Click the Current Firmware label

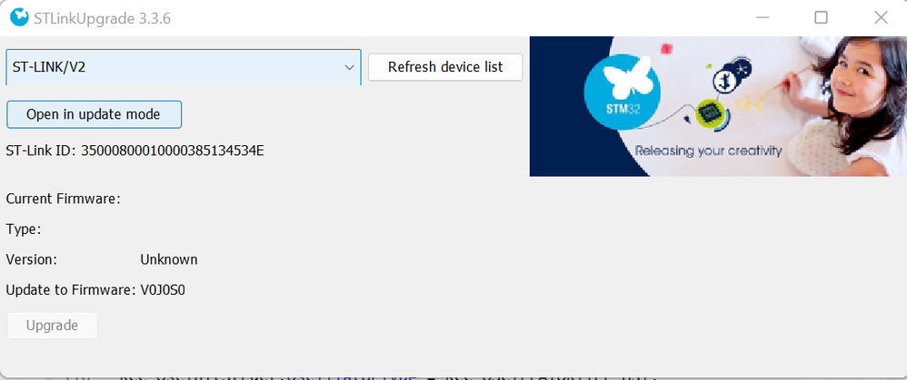pos(63,200)
